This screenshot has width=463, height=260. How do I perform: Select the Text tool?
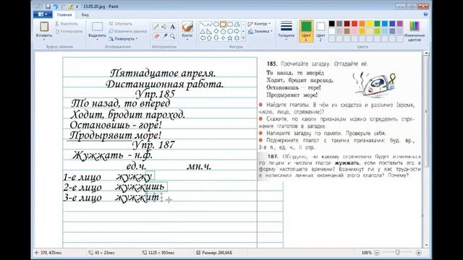[x=172, y=27]
